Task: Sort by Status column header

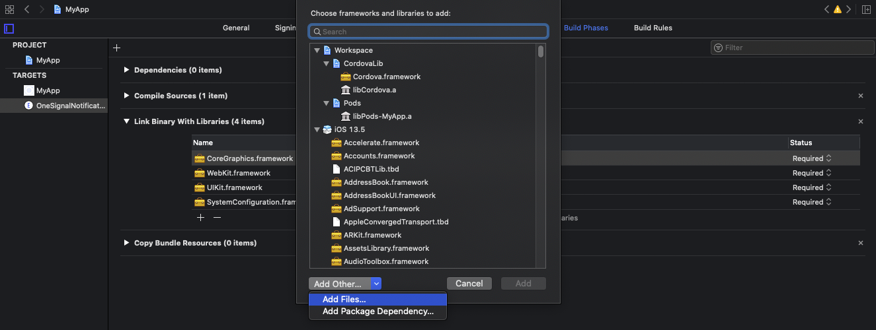Action: click(802, 143)
